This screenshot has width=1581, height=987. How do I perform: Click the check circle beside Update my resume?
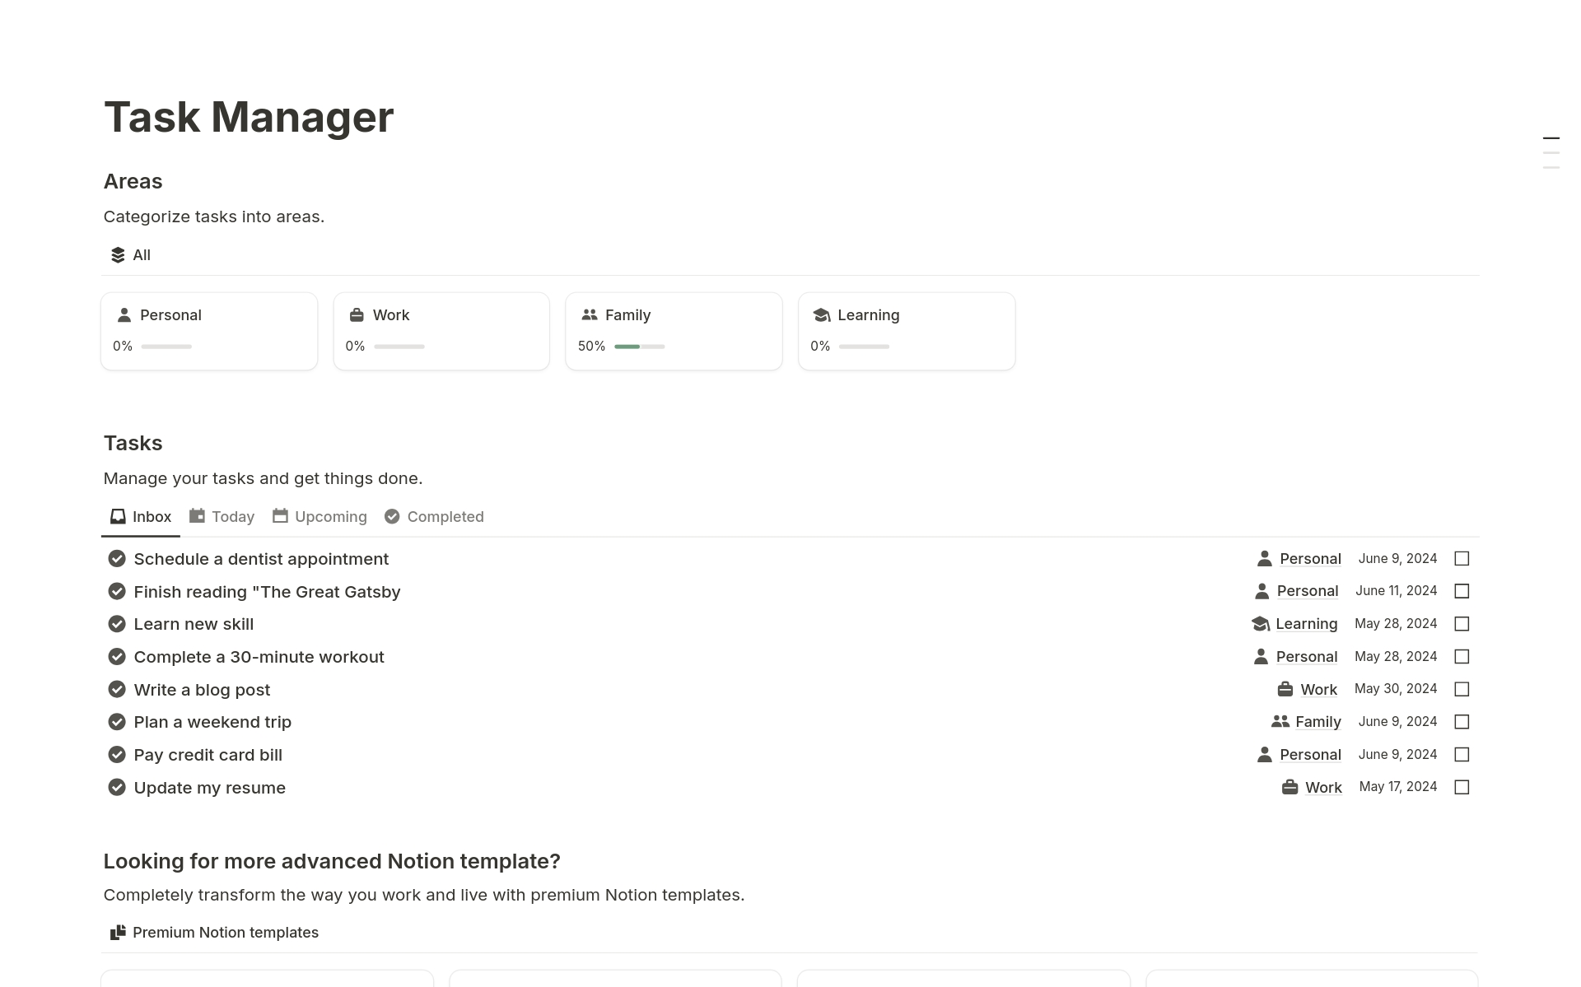pyautogui.click(x=117, y=788)
